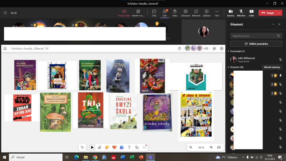Open whiteboard settings gear
Image resolution: width=286 pixels, height=161 pixels.
coord(222,49)
